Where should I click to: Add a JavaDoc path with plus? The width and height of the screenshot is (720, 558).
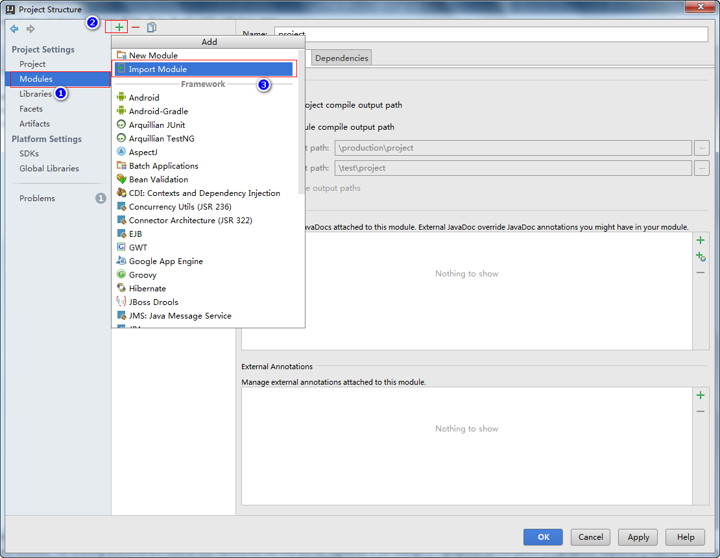click(x=701, y=240)
